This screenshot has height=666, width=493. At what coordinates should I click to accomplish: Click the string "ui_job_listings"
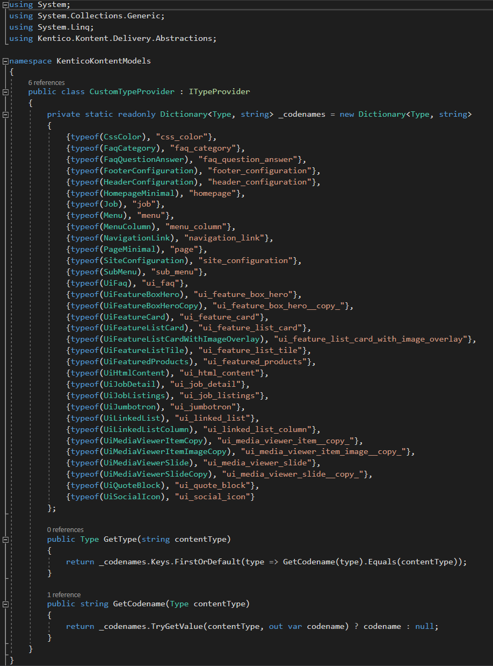(x=219, y=397)
